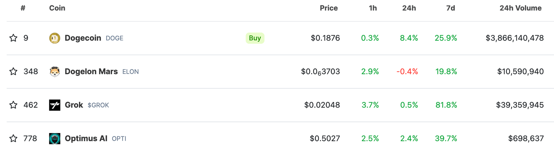Sort by the # rank column header
554x155 pixels.
tap(23, 8)
